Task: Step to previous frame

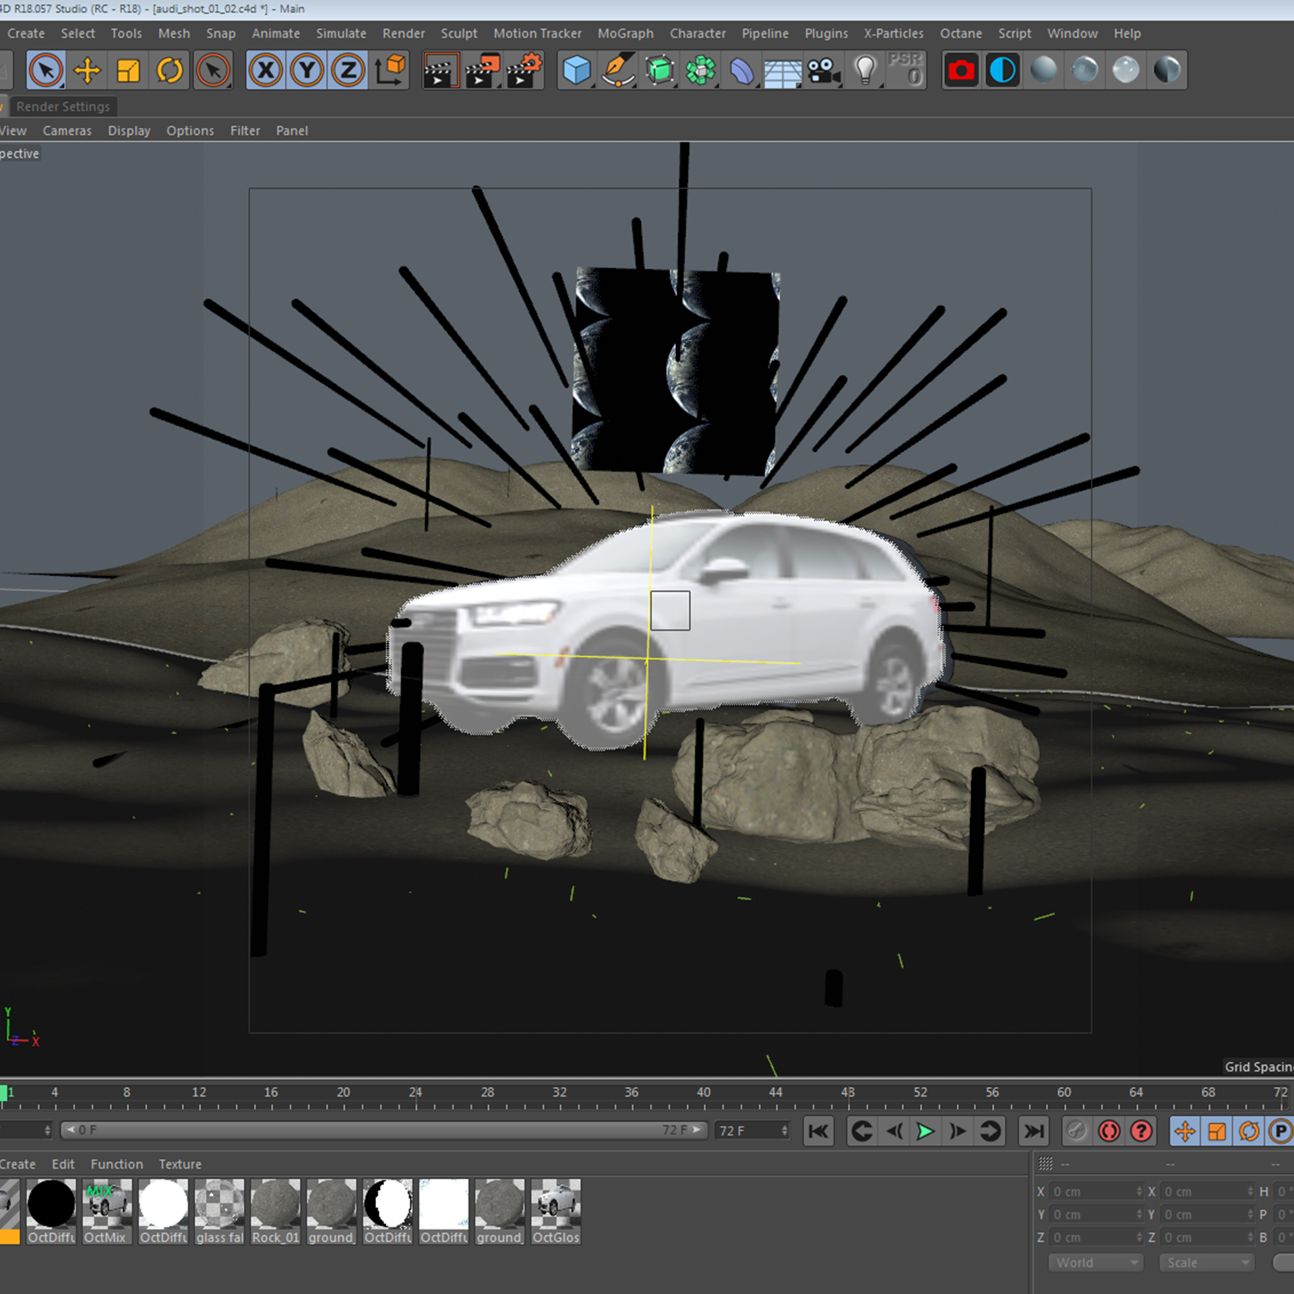Action: point(894,1131)
